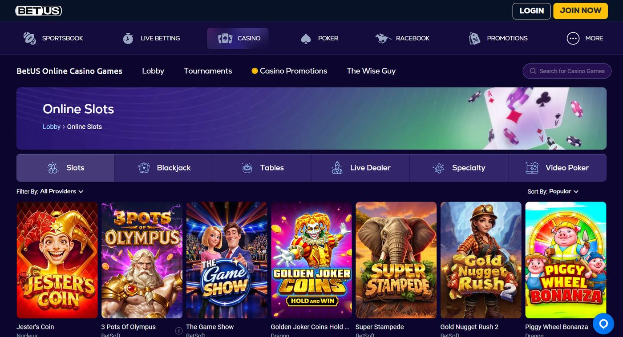Click the Lobby breadcrumb link
This screenshot has width=623, height=337.
[x=52, y=127]
